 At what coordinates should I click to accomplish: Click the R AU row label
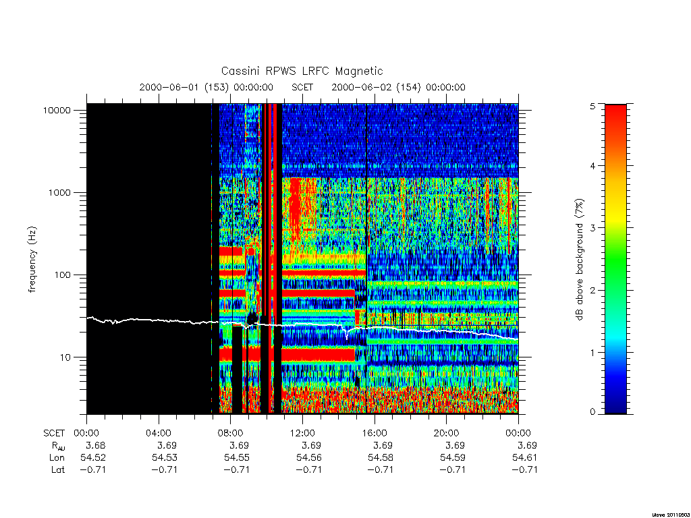[58, 446]
